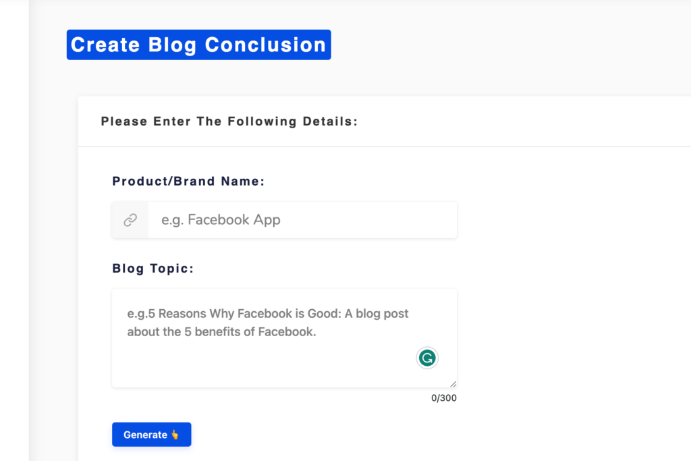The height and width of the screenshot is (461, 691).
Task: Click the Facebook App placeholder text
Action: (x=220, y=219)
